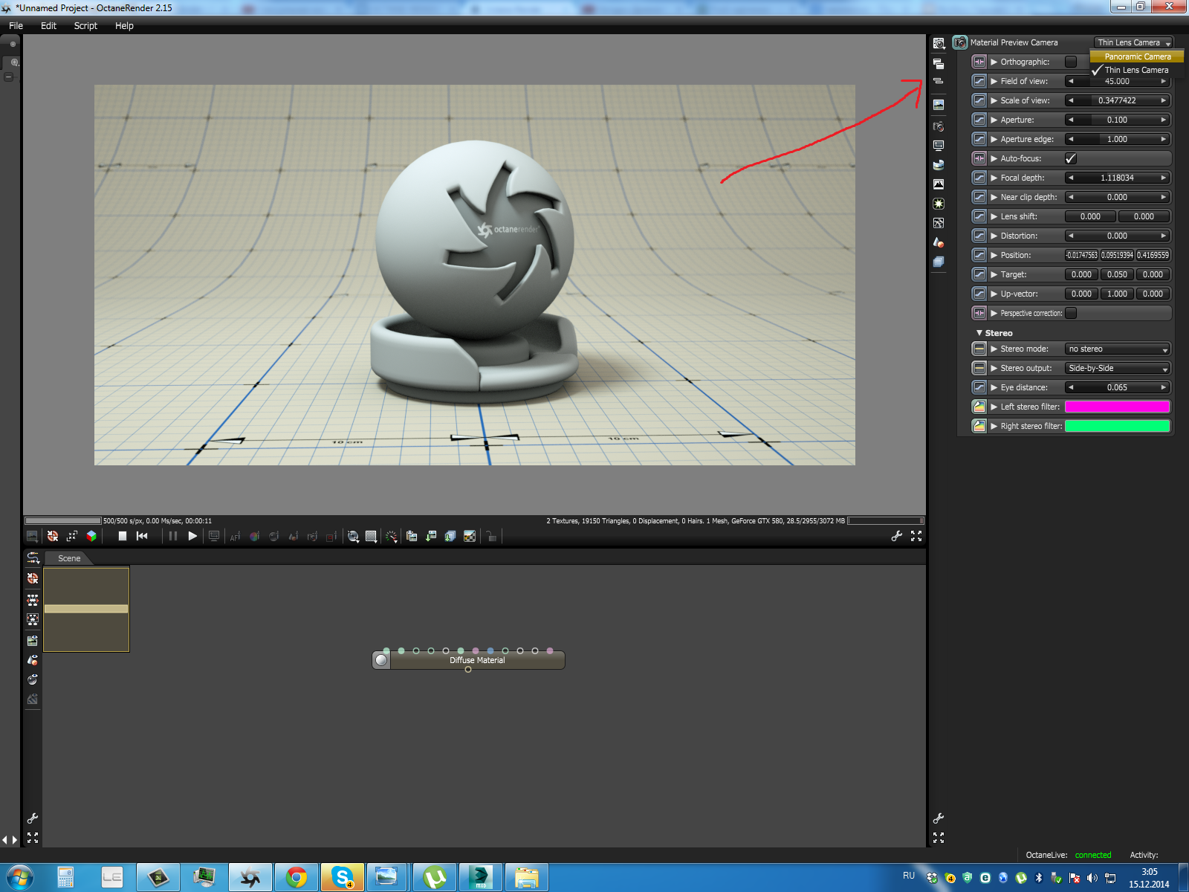1189x892 pixels.
Task: Click the fullscreen icon below render viewport
Action: point(916,536)
